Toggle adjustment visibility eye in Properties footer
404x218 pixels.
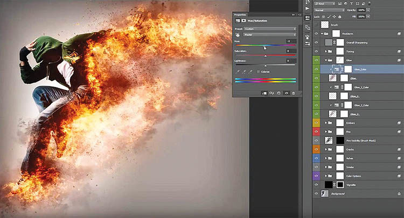(286, 93)
